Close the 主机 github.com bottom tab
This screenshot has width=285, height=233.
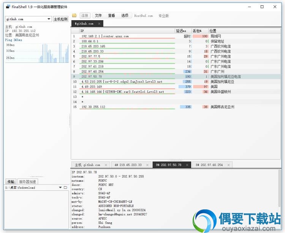tap(106, 165)
